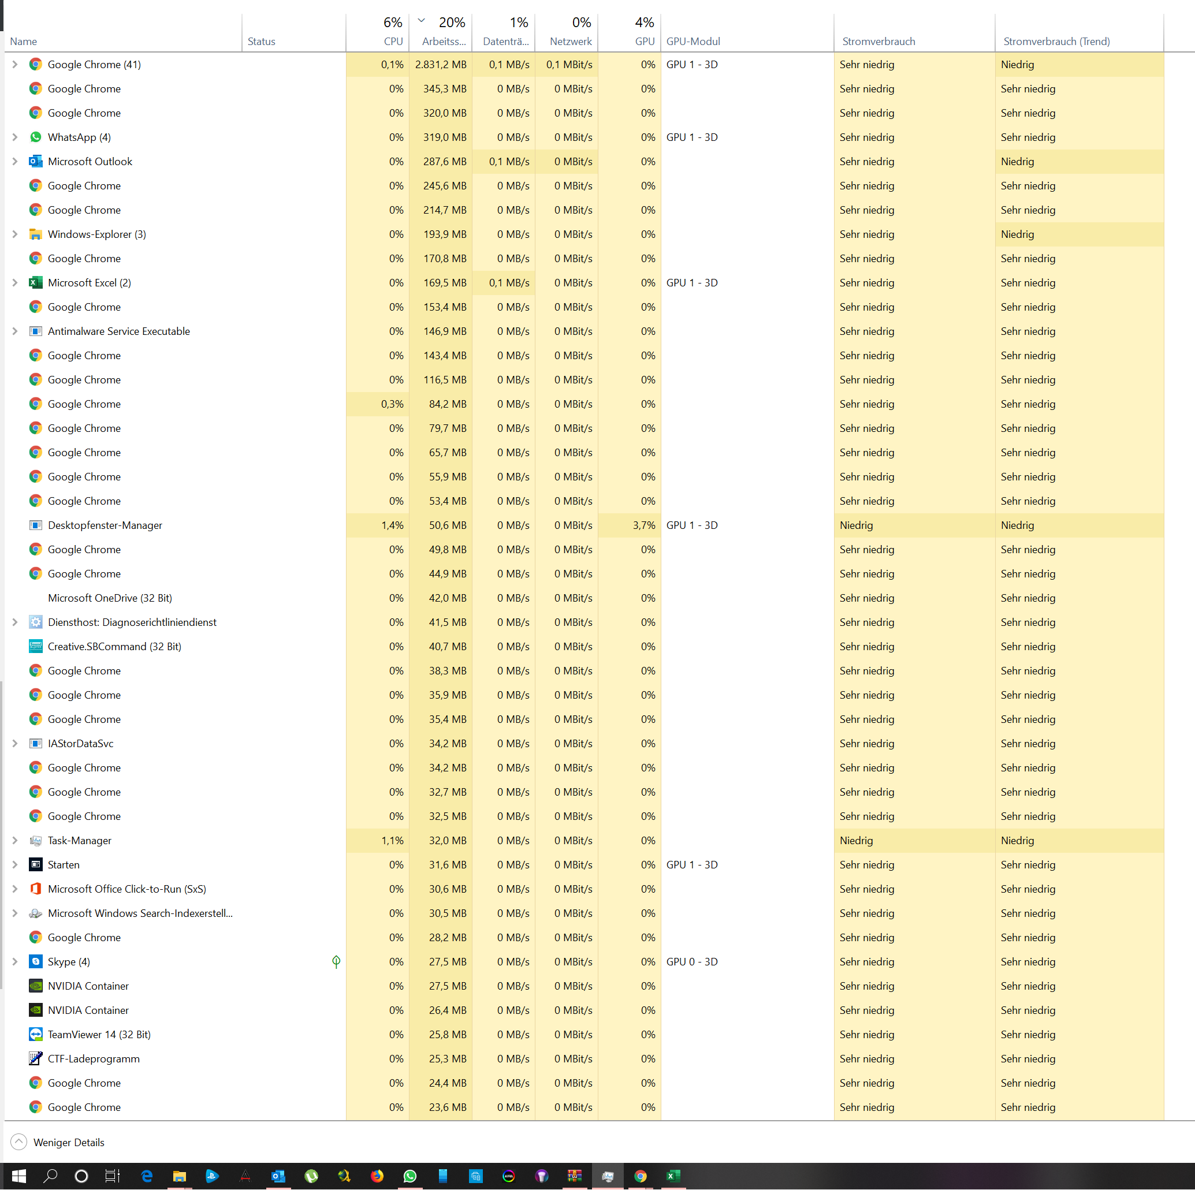Select the Starten process row
The image size is (1195, 1190).
point(584,865)
